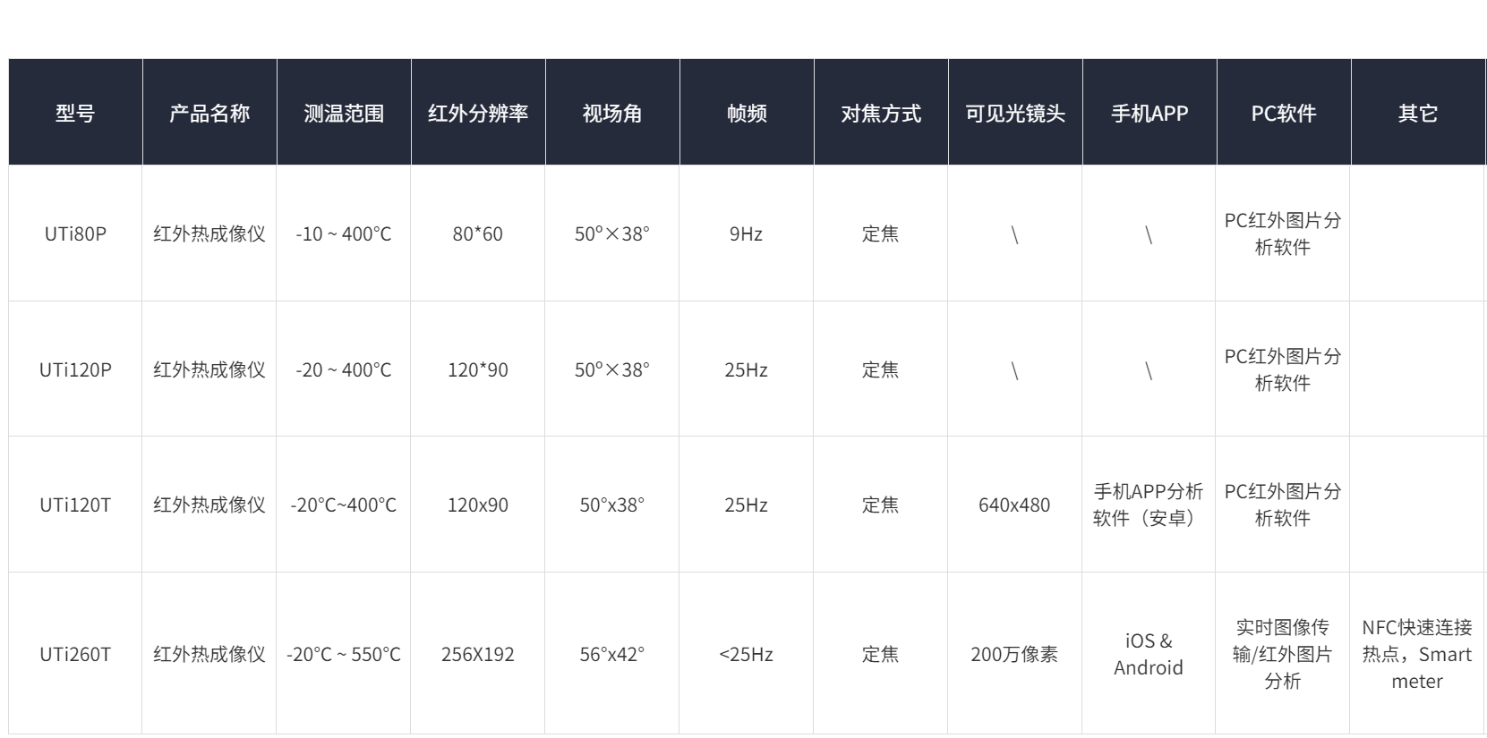1487x738 pixels.
Task: Click the UTi80P model cell
Action: click(75, 234)
